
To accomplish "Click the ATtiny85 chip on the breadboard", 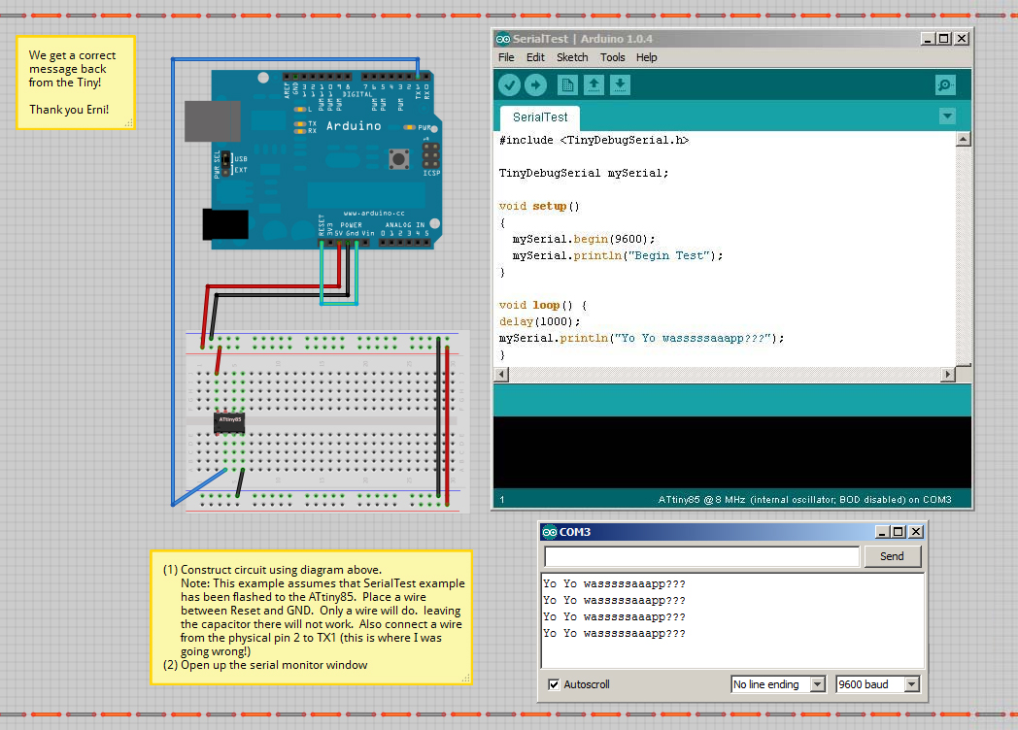I will click(x=229, y=422).
